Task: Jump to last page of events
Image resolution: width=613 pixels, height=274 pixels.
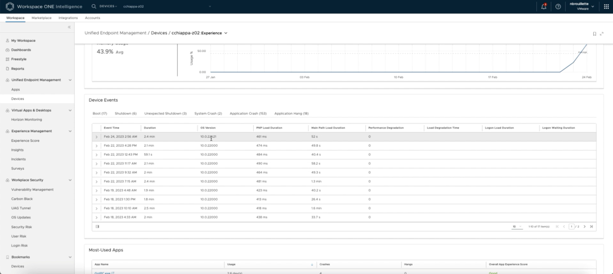Action: click(591, 227)
